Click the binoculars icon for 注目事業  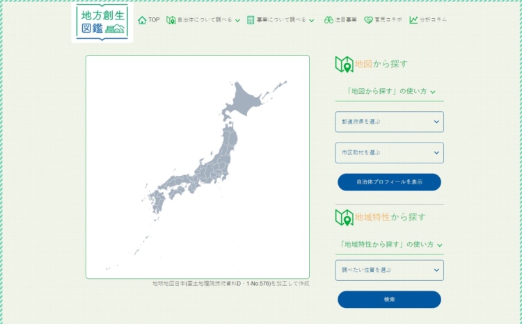[x=329, y=20]
